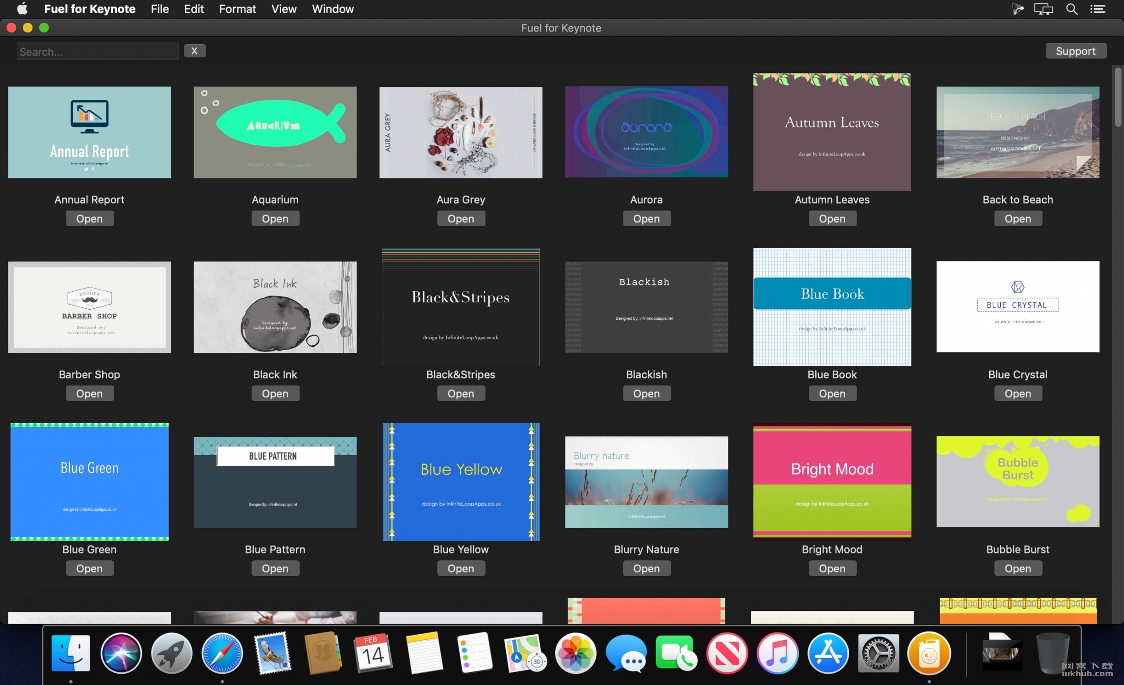This screenshot has width=1124, height=685.
Task: Open the Autumn Leaves template
Action: click(x=832, y=219)
